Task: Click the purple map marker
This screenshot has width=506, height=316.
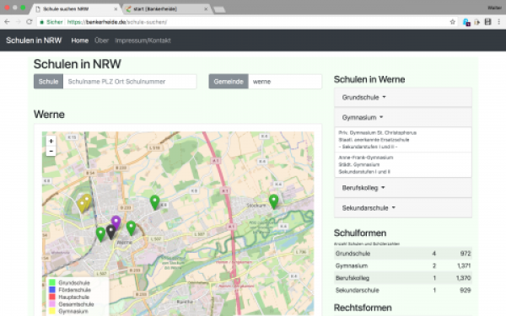Action: click(x=116, y=222)
